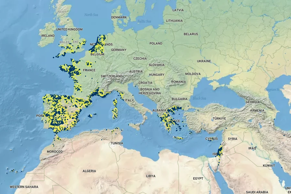291x194 pixels.
Task: Select the observation points on Crete island
Action: 178,138
